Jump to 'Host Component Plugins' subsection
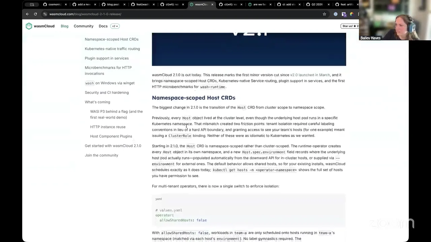This screenshot has width=431, height=242. pos(111,136)
